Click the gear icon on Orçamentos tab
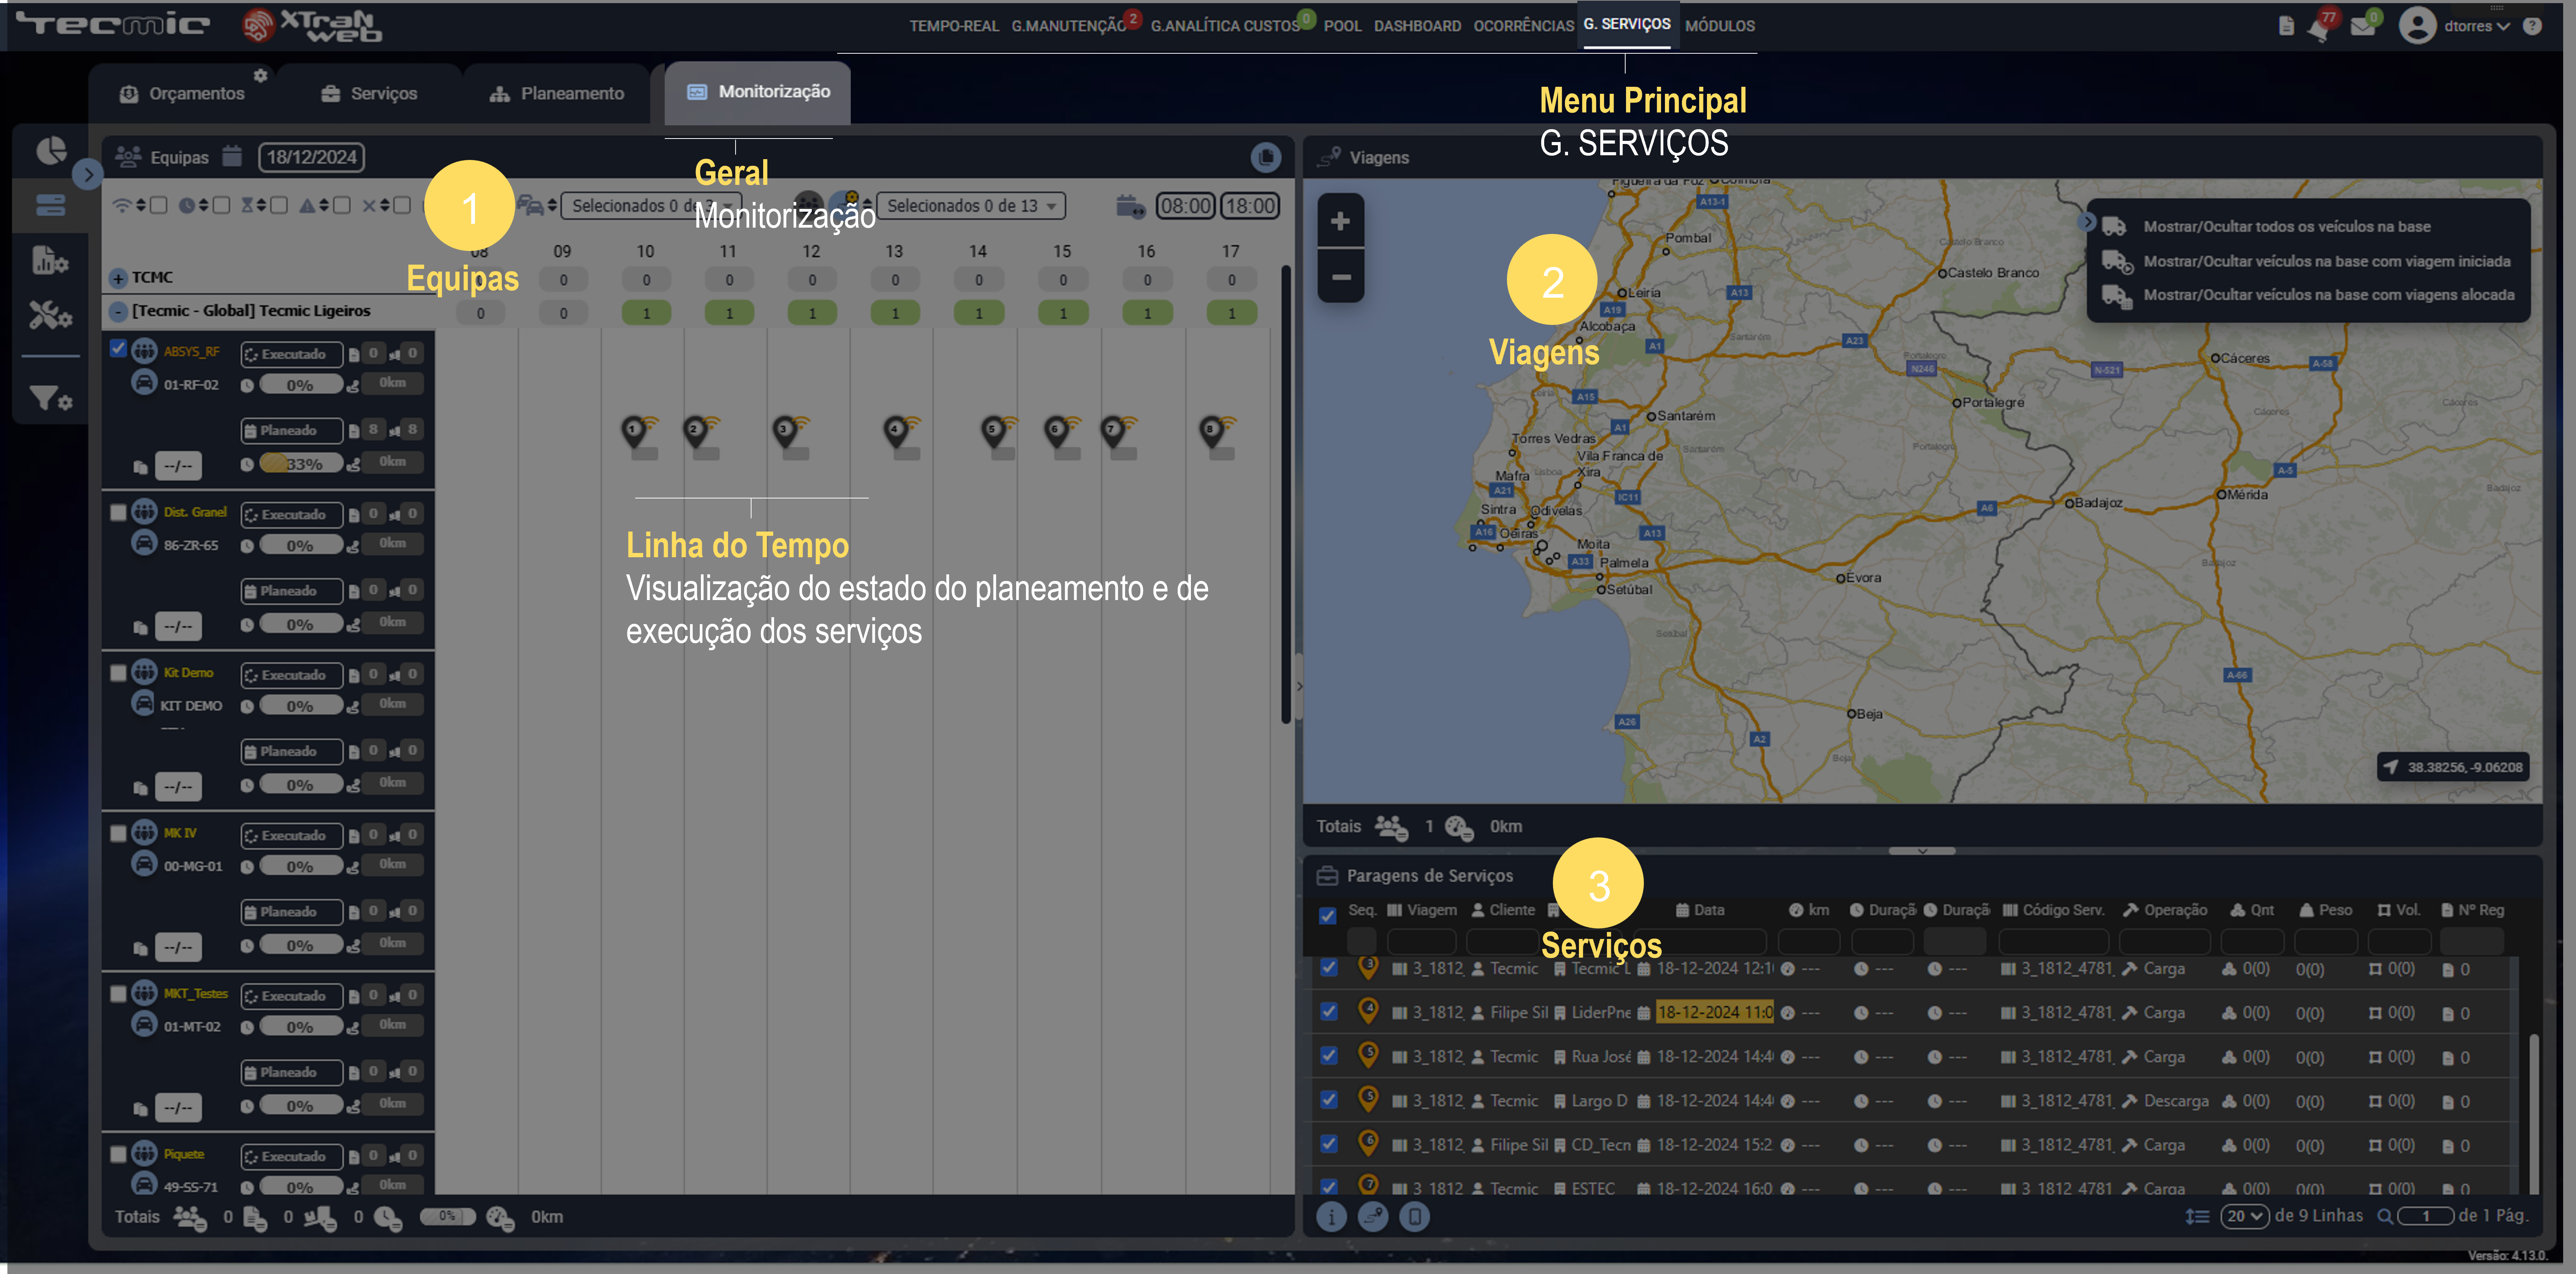This screenshot has width=2576, height=1274. tap(260, 75)
